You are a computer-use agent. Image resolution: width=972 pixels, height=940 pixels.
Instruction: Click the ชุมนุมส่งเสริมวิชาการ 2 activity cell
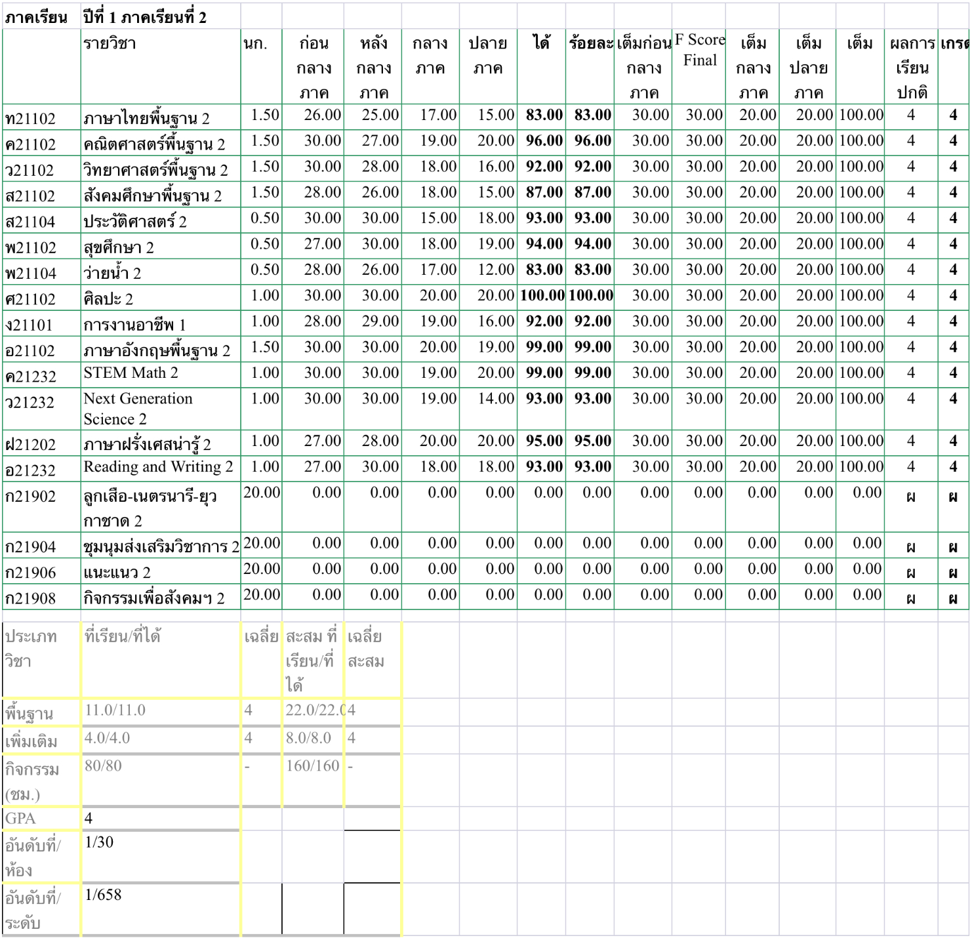161,545
